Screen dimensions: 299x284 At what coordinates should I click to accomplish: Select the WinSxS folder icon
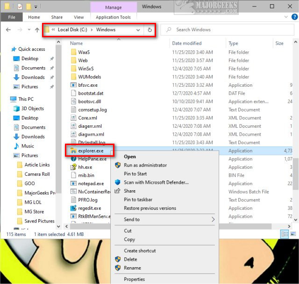coord(74,69)
